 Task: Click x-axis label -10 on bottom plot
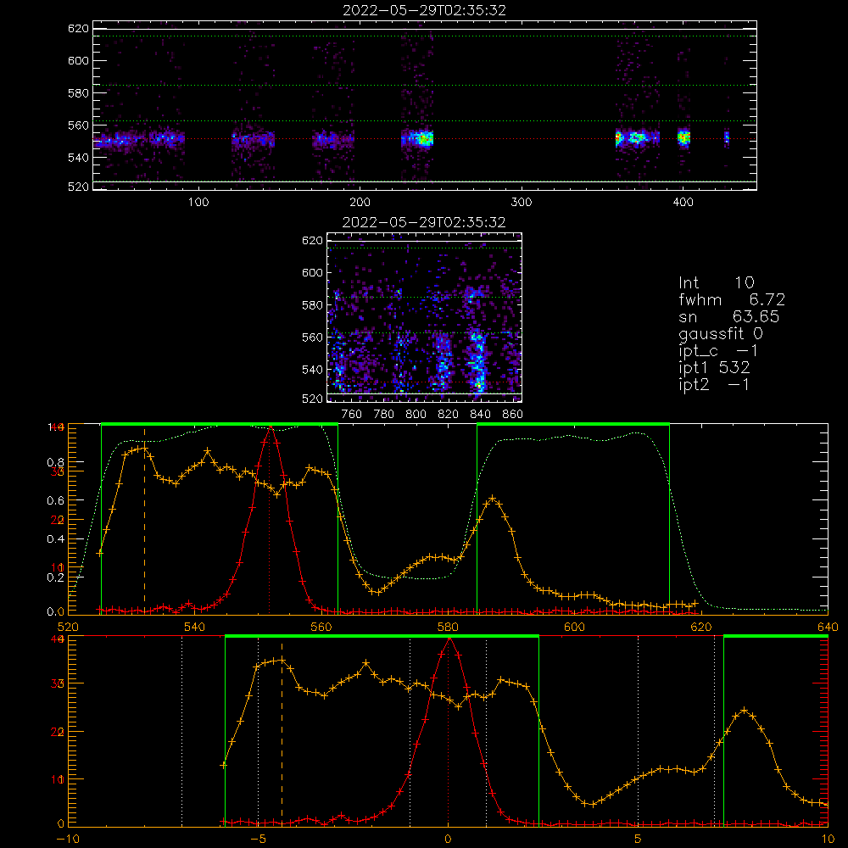pyautogui.click(x=68, y=840)
